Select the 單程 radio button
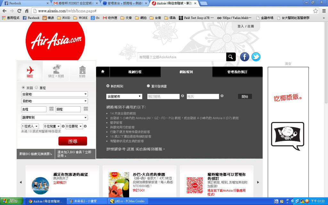Viewport: 328px width, 205px height. [37, 87]
